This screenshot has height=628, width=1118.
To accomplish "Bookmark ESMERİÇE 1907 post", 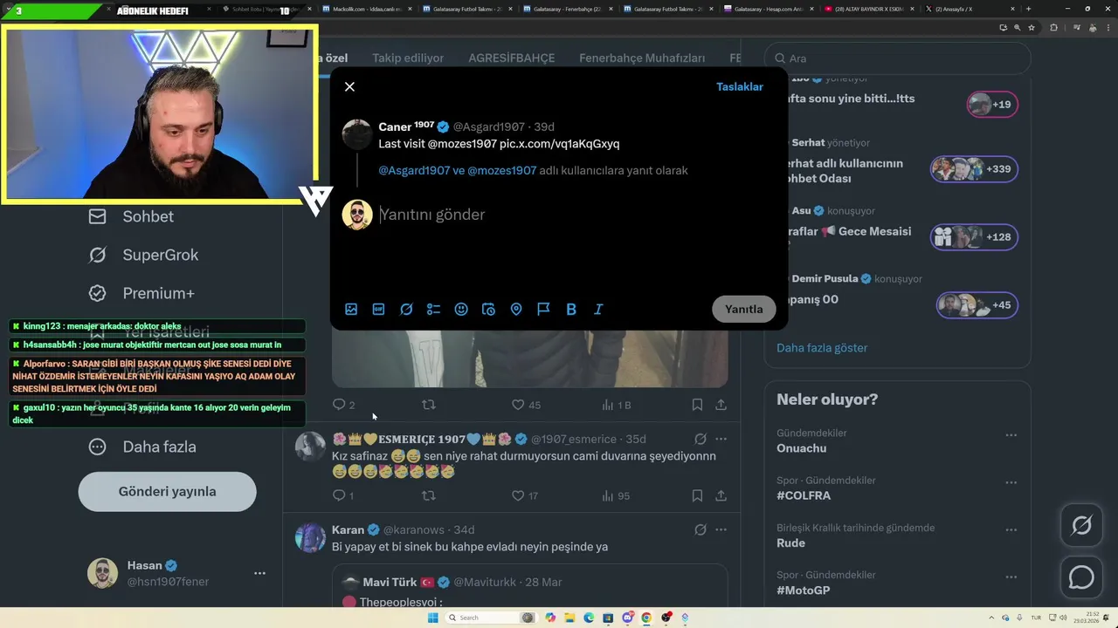I will 697,495.
